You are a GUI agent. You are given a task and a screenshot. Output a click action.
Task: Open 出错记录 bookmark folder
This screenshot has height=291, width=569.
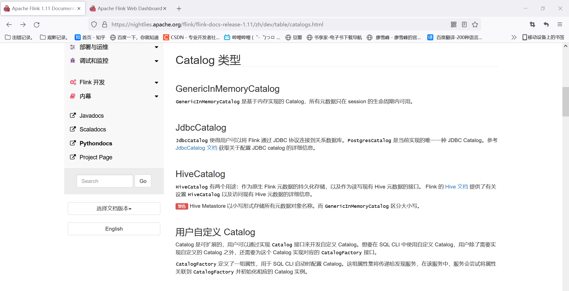[19, 38]
